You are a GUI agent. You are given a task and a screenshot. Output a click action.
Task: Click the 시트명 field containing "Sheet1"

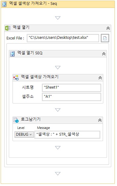pos(71,88)
